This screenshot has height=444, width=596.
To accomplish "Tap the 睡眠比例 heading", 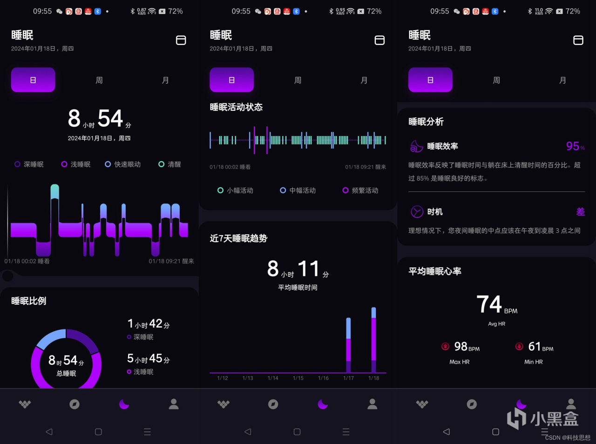I will (x=29, y=301).
